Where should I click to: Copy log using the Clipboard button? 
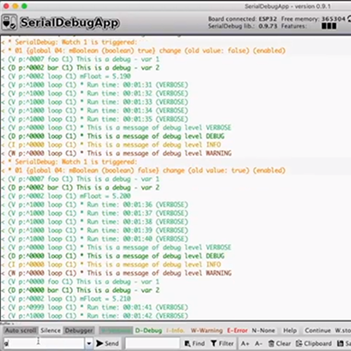[x=314, y=343]
